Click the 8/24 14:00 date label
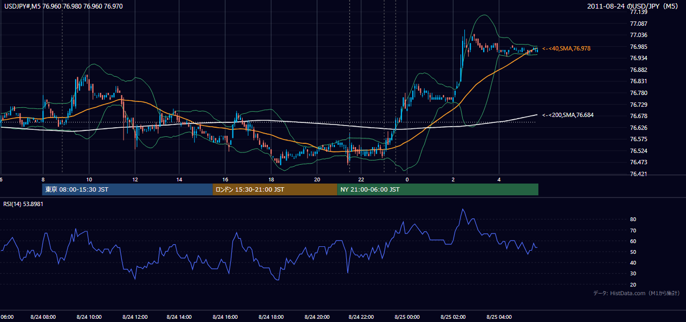686x322 pixels. (179, 317)
